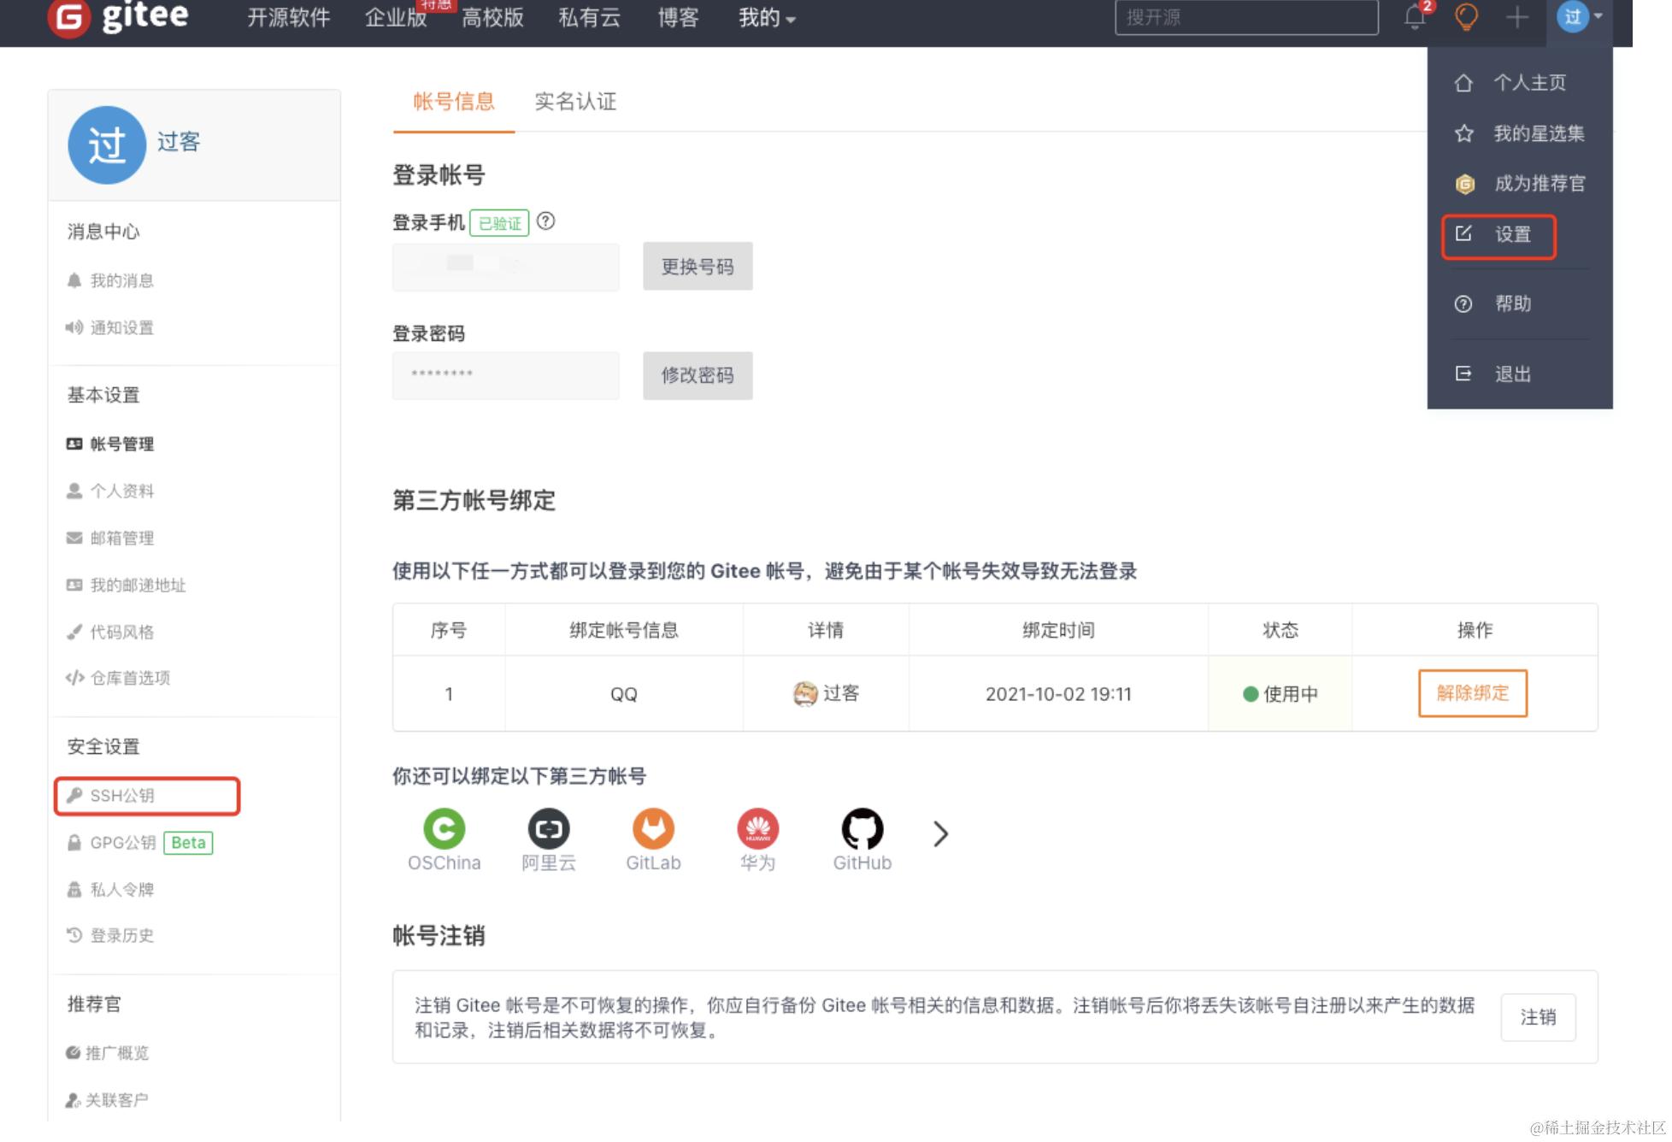Click the 搜开源 search field

(1245, 17)
